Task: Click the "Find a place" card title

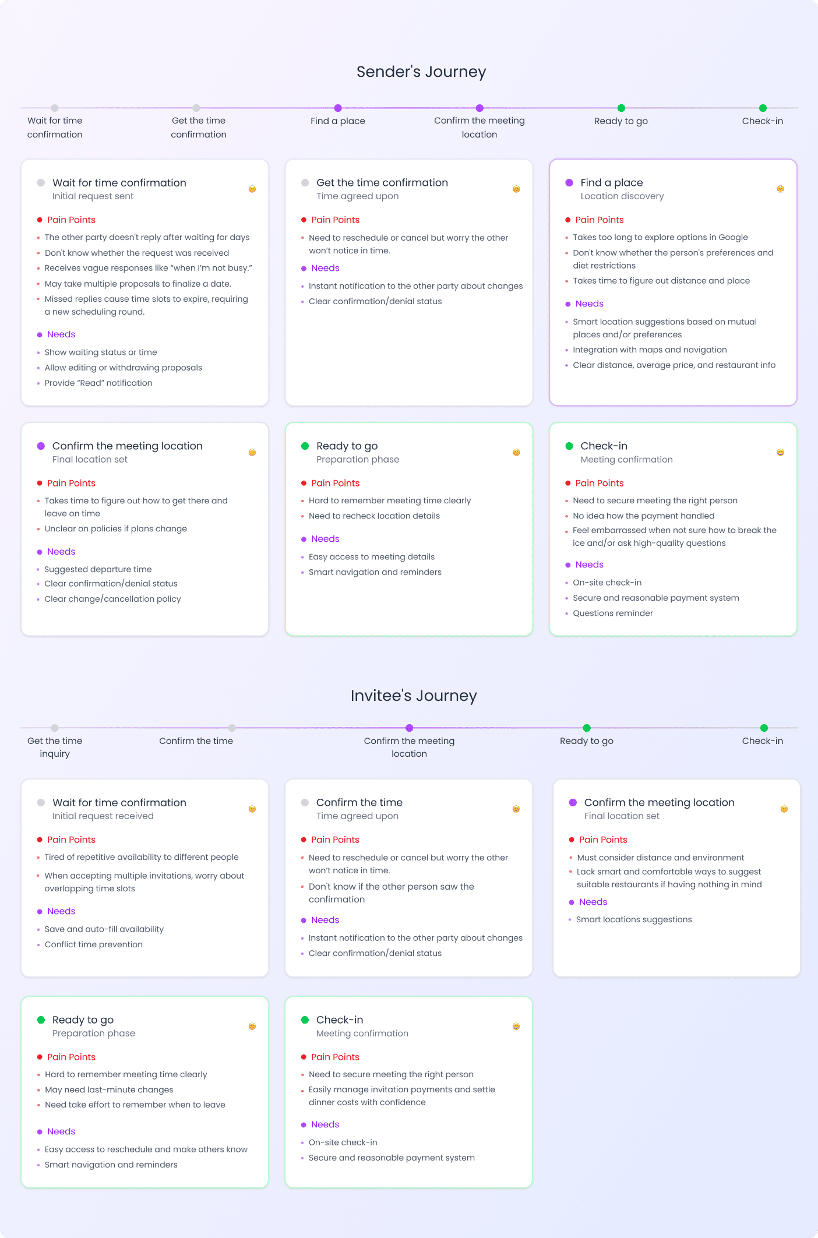Action: click(612, 182)
